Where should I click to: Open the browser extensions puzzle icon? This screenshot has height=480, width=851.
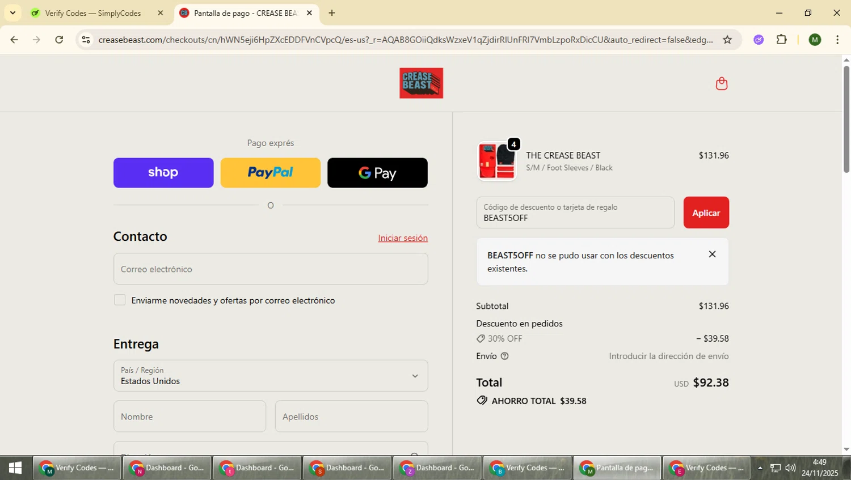pyautogui.click(x=782, y=40)
